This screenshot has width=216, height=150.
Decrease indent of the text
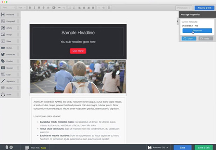pyautogui.click(x=99, y=8)
